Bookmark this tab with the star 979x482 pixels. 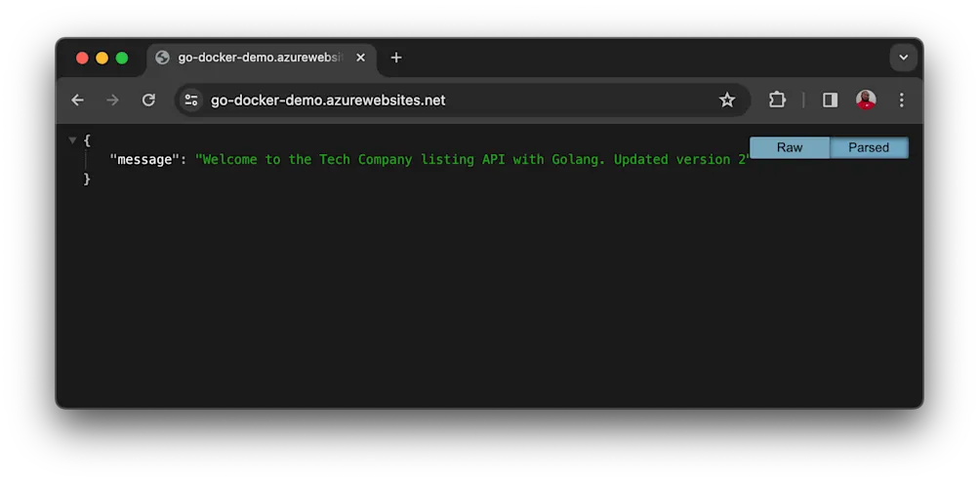(727, 100)
